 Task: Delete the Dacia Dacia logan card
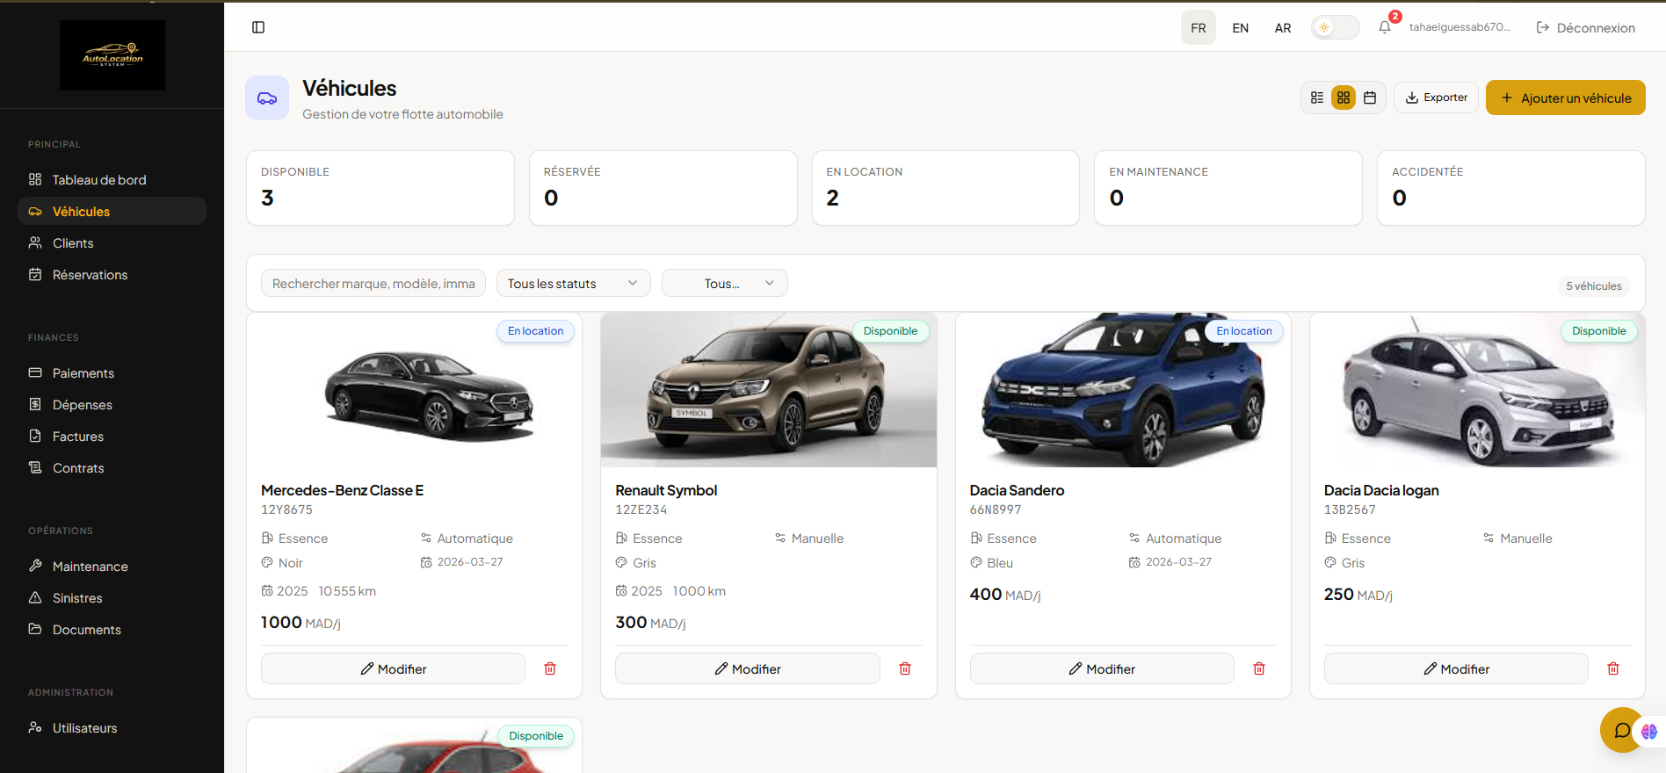1613,668
